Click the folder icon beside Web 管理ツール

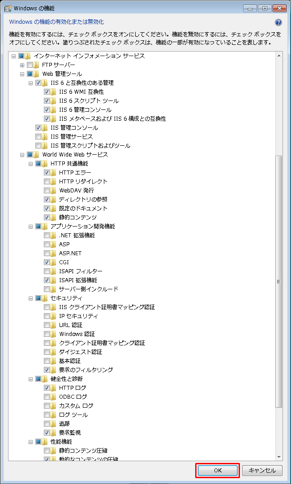[x=36, y=74]
